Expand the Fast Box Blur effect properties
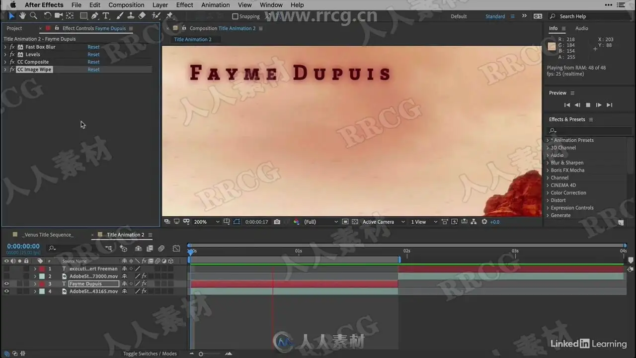The image size is (636, 358). [5, 47]
